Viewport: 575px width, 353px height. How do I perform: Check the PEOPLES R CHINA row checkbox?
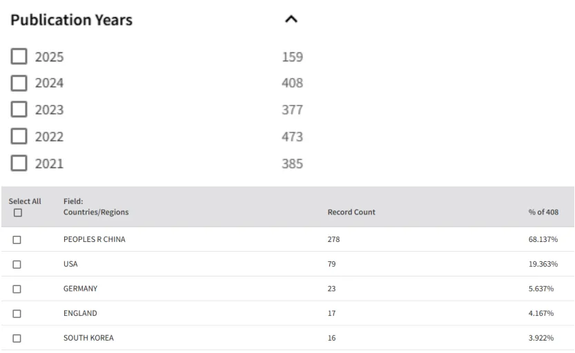(17, 240)
